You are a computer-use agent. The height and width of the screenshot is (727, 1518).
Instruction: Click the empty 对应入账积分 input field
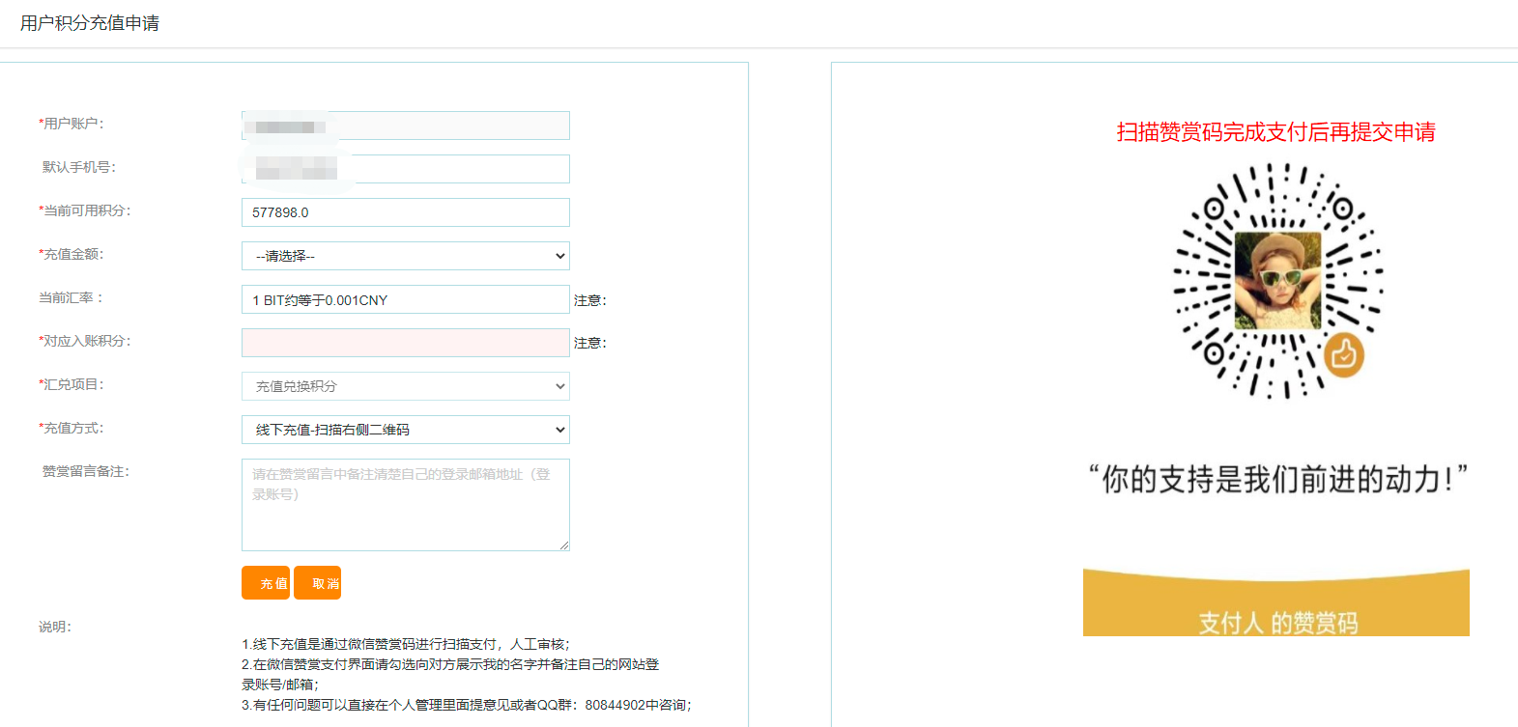point(406,343)
